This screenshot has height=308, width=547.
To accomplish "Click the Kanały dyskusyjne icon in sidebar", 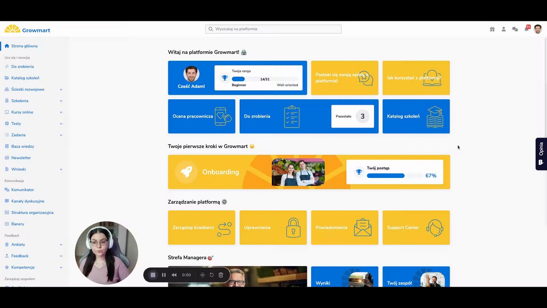I will [7, 201].
